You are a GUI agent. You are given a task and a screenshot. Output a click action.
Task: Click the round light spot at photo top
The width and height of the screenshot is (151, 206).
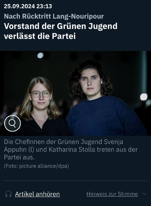tap(40, 55)
